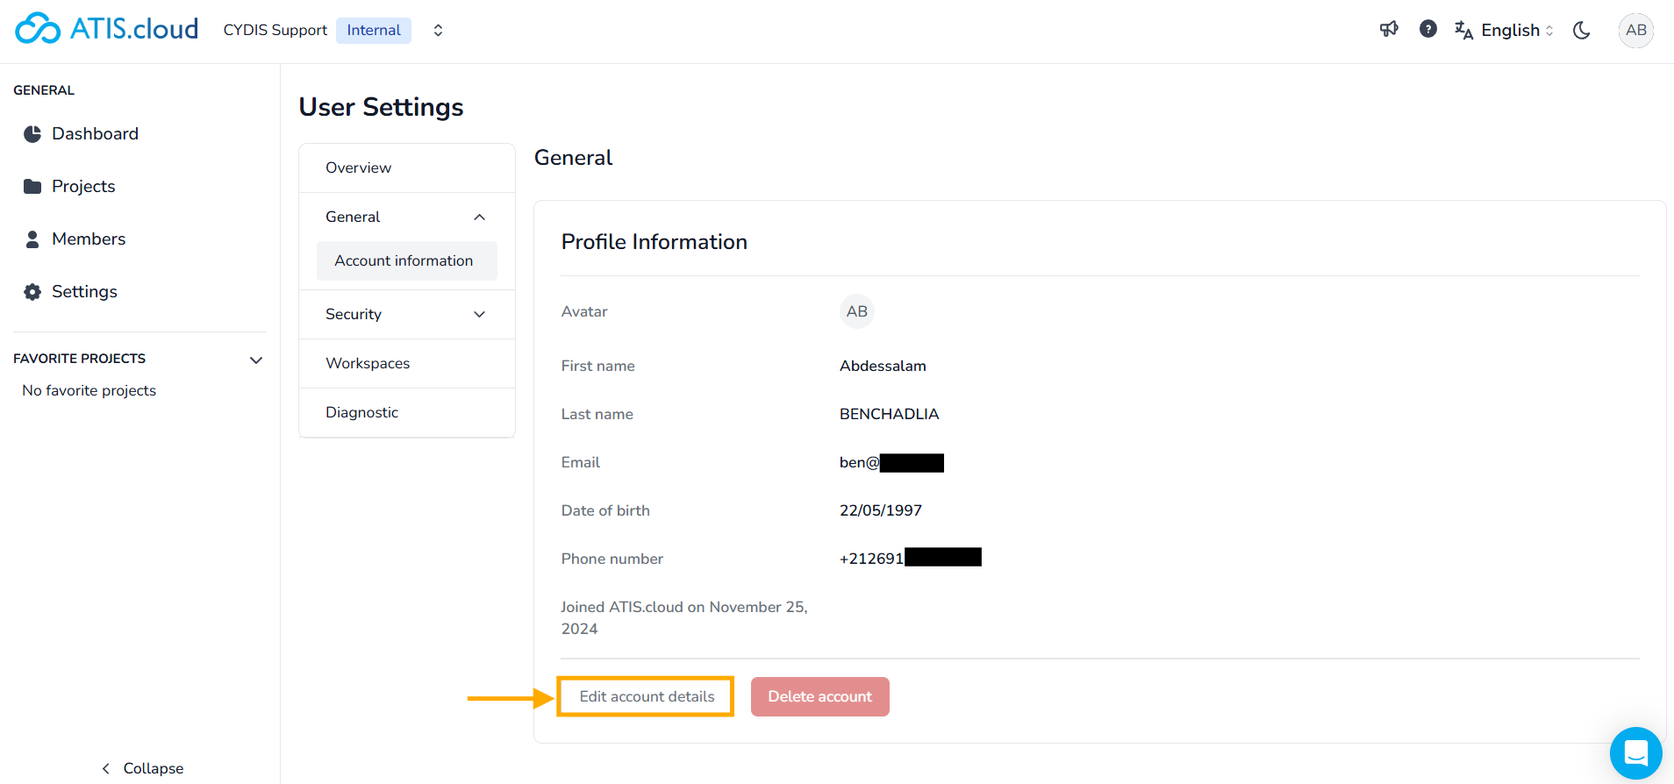1674x784 pixels.
Task: Open Settings in the left sidebar
Action: [x=84, y=291]
